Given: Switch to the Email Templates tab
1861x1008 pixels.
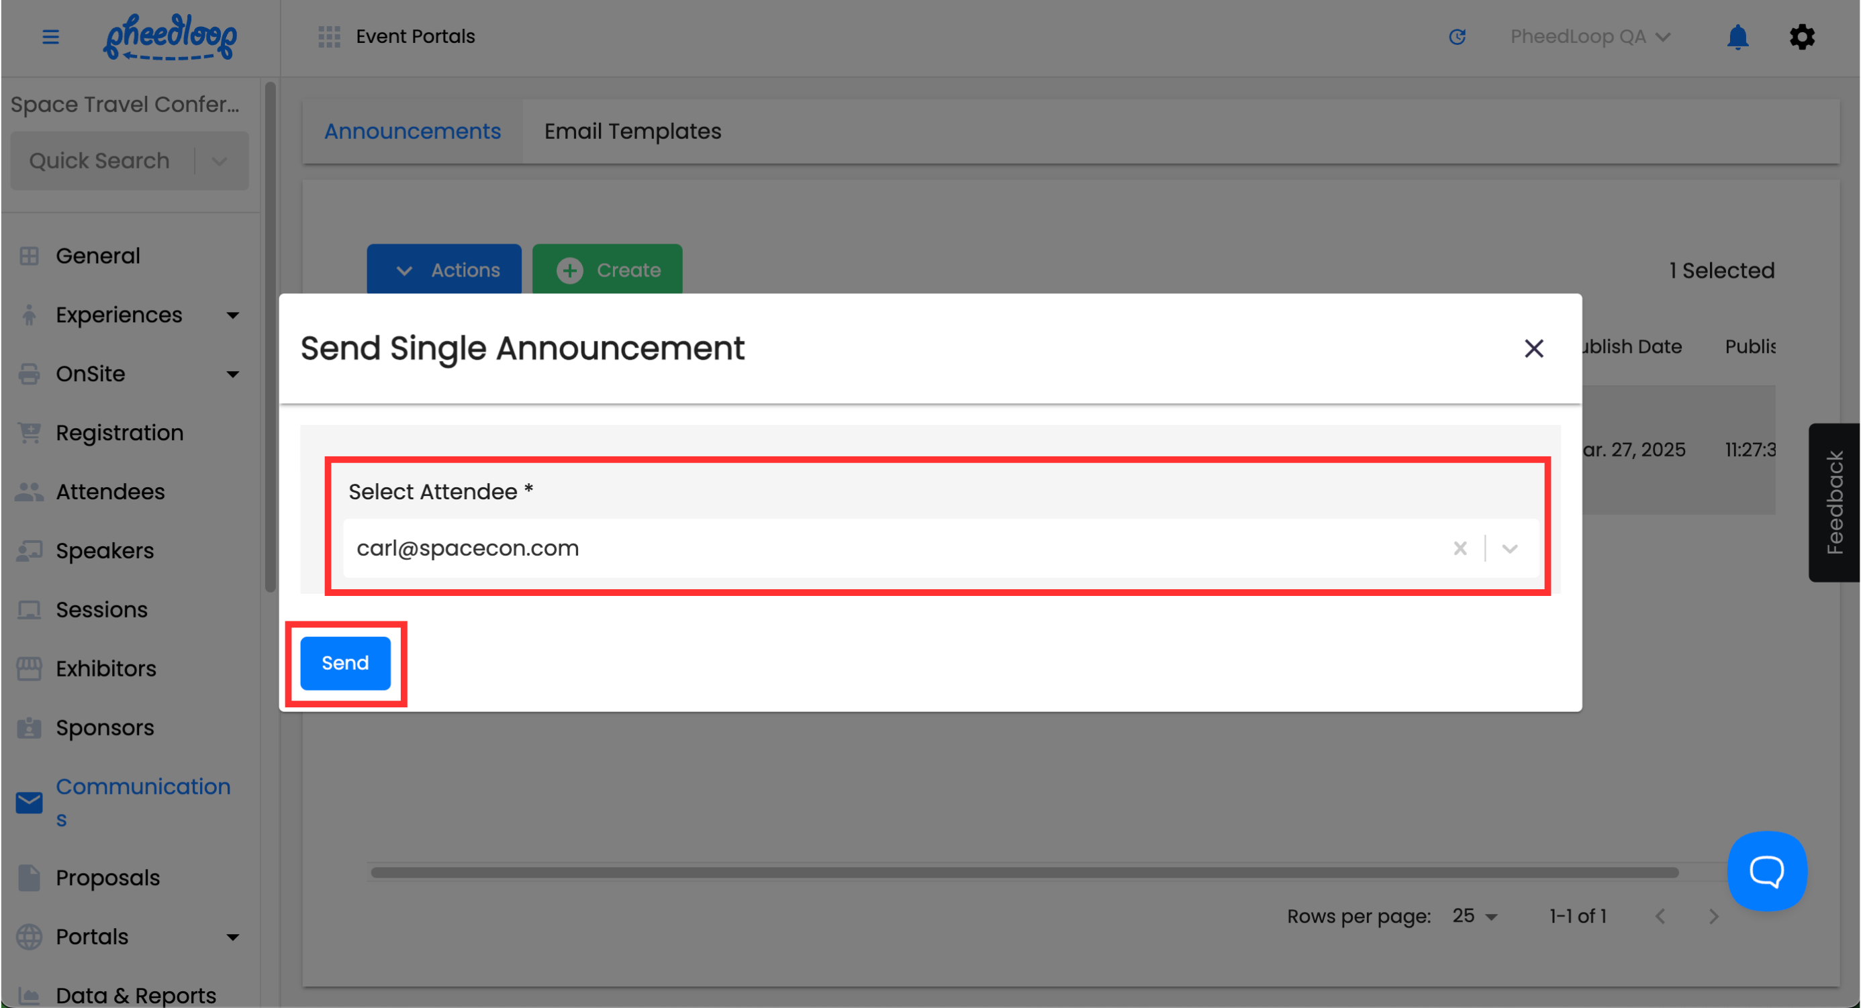Looking at the screenshot, I should point(632,132).
